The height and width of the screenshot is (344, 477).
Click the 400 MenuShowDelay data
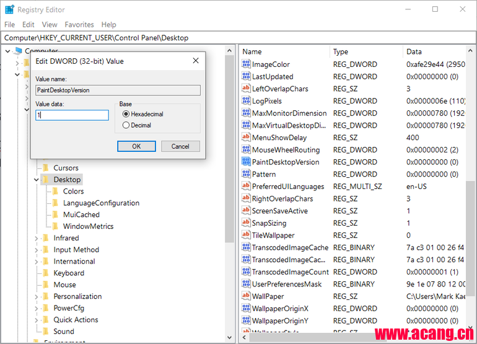tap(413, 138)
